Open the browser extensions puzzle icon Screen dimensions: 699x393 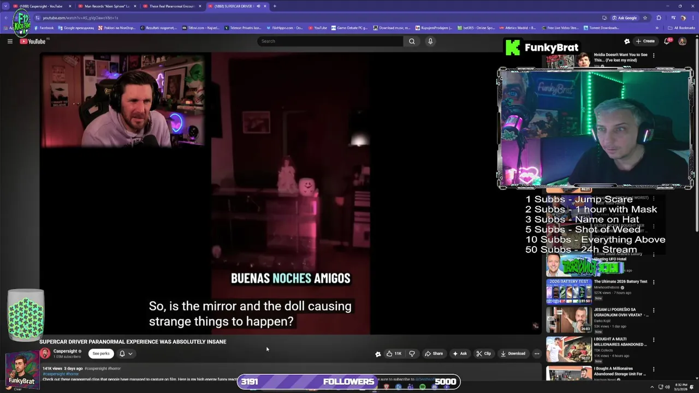(x=659, y=17)
